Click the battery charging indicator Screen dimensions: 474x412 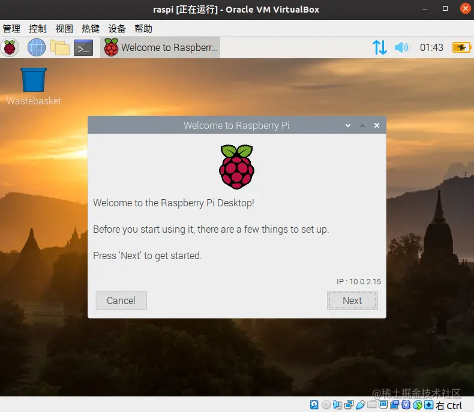tap(461, 47)
